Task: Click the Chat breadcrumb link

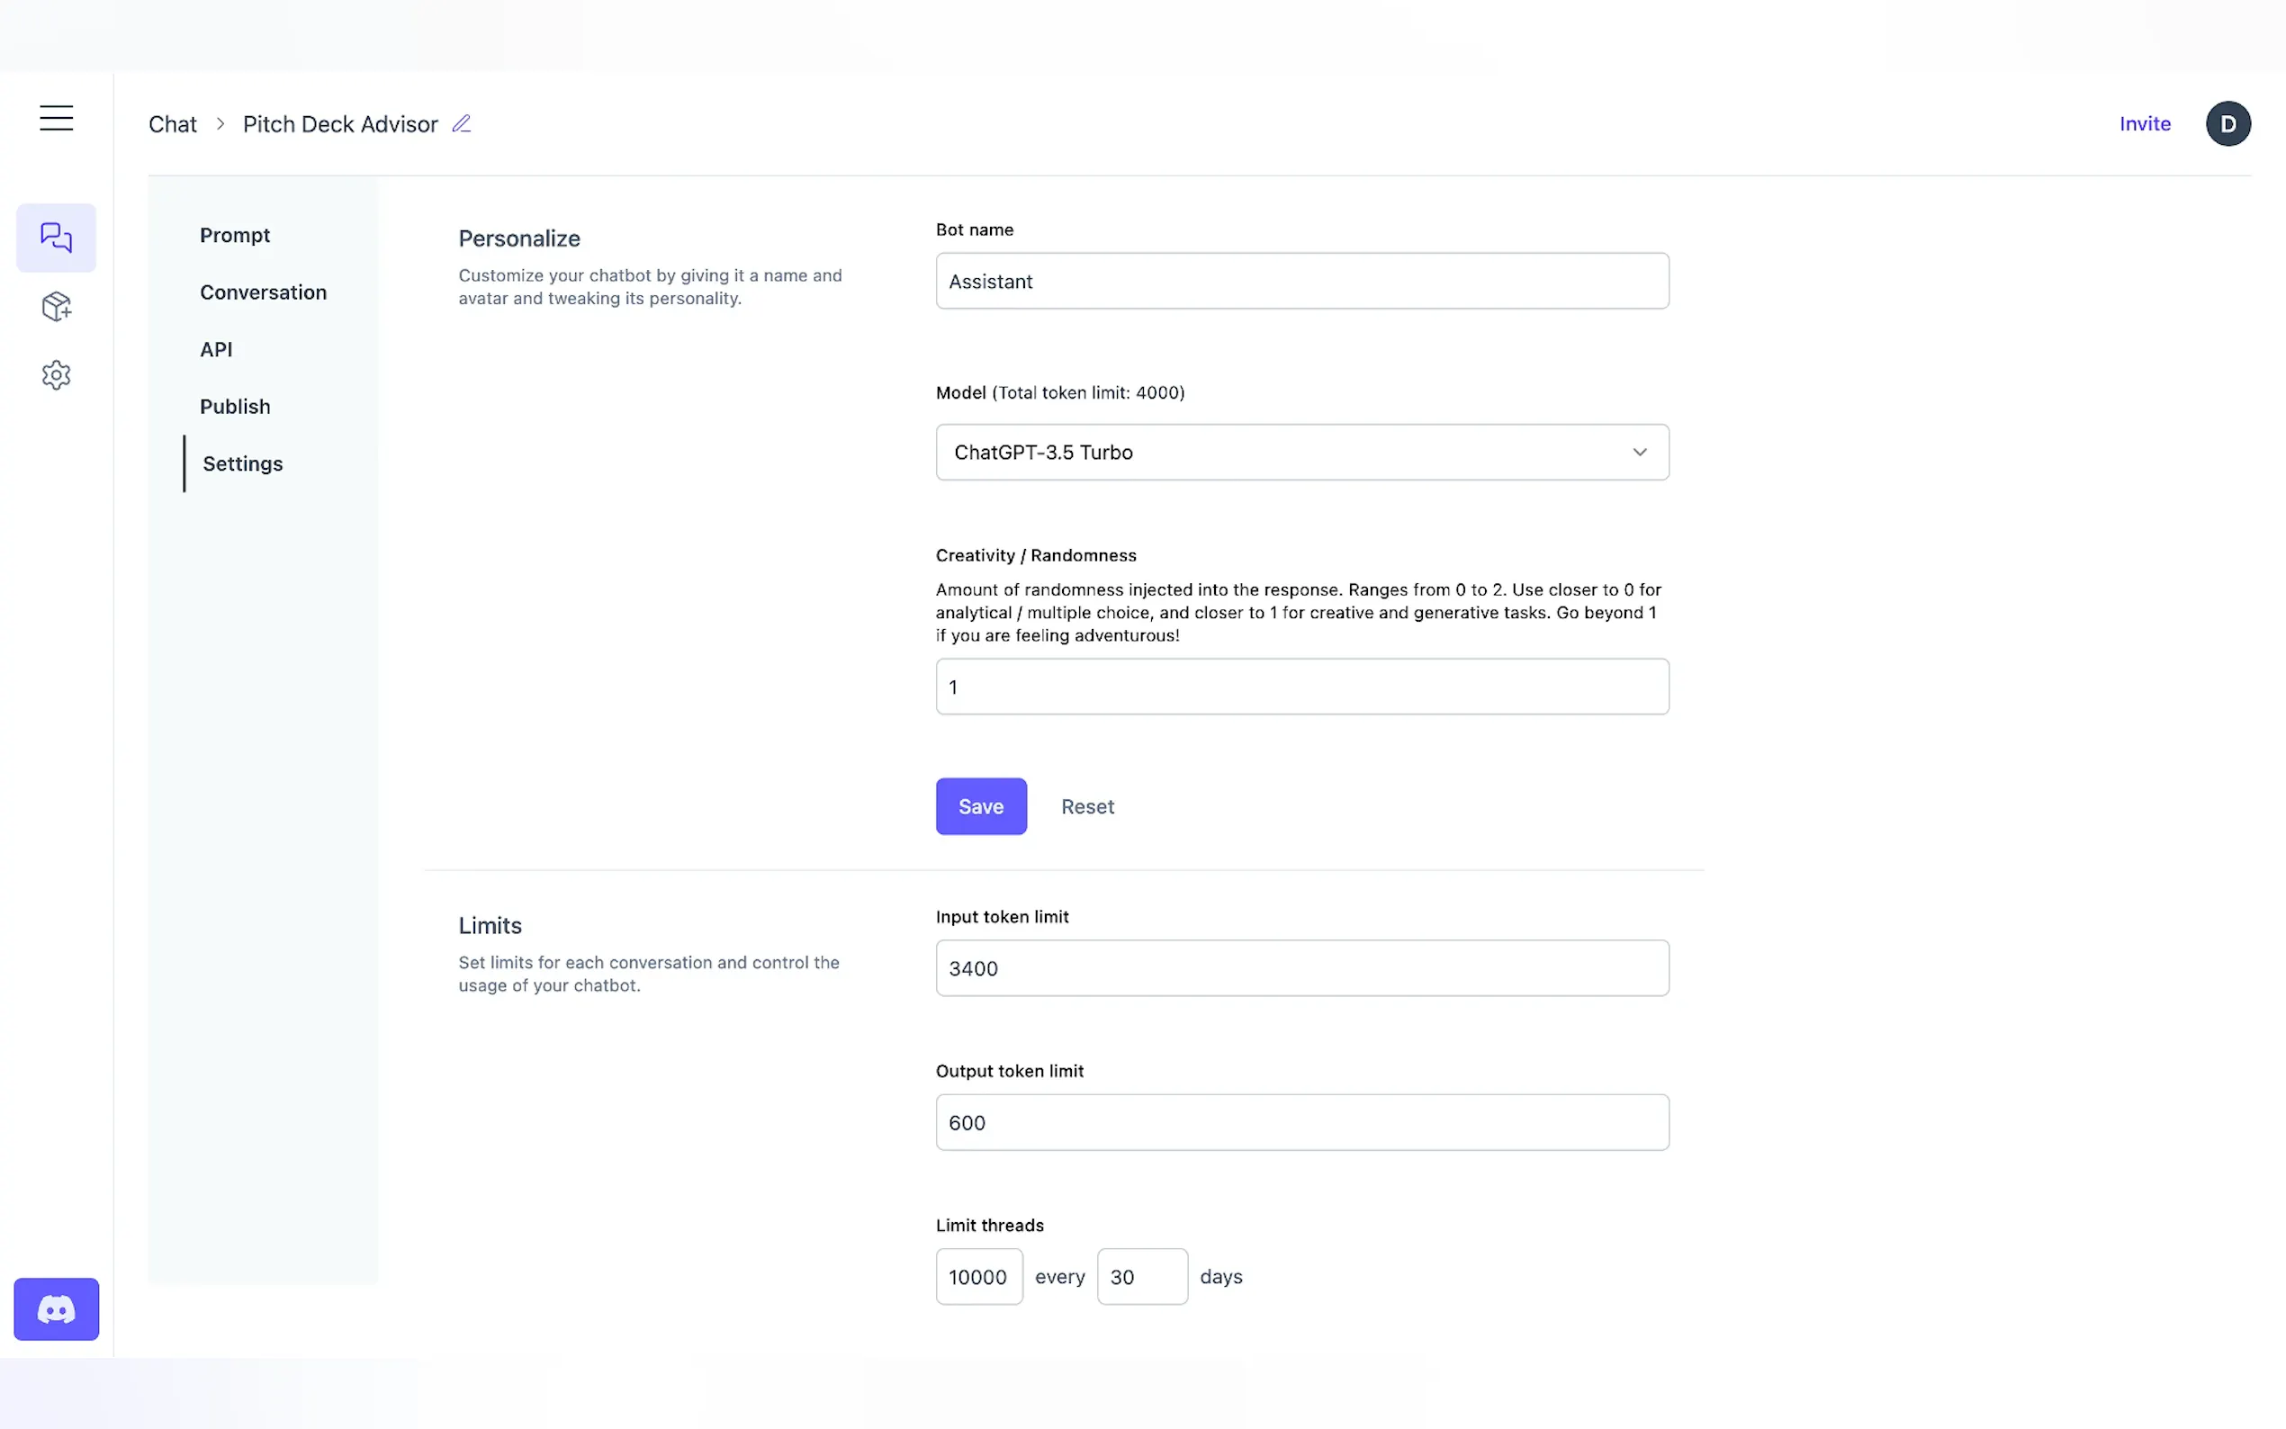Action: coord(172,124)
